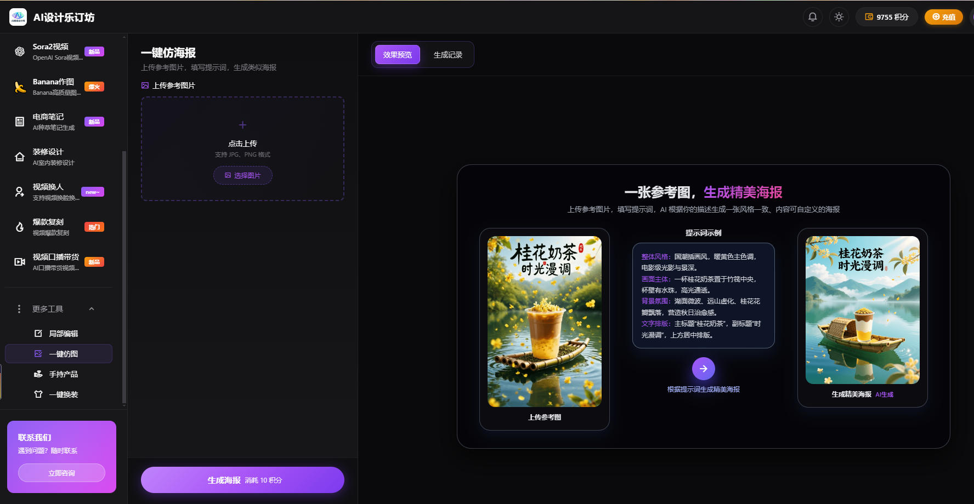Select 手持产品 in more tools

[63, 374]
